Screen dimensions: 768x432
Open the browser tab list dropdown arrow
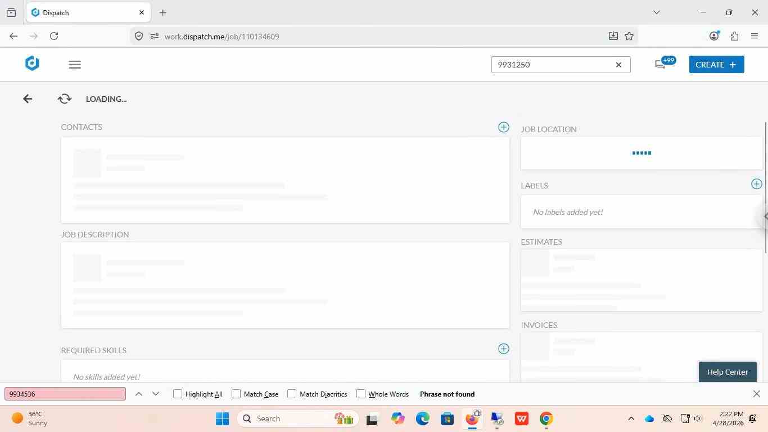656,12
